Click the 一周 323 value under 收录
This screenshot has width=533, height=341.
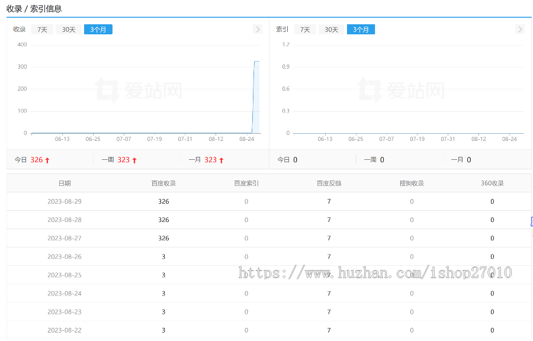click(x=124, y=160)
